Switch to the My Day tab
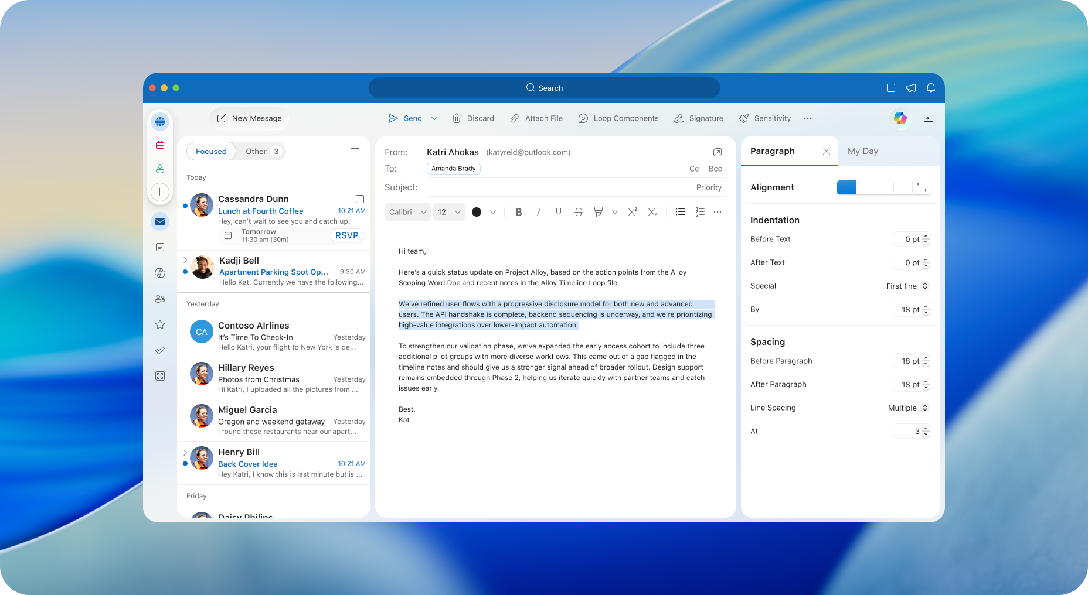Screen dimensions: 1088x595 point(863,151)
